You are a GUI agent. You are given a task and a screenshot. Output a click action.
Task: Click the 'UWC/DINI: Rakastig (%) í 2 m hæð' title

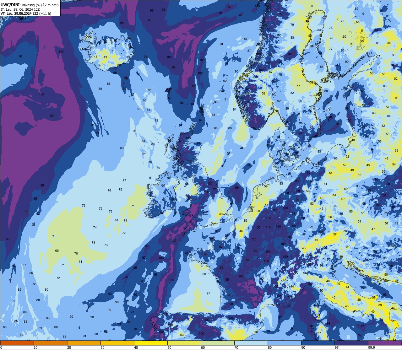(x=30, y=5)
